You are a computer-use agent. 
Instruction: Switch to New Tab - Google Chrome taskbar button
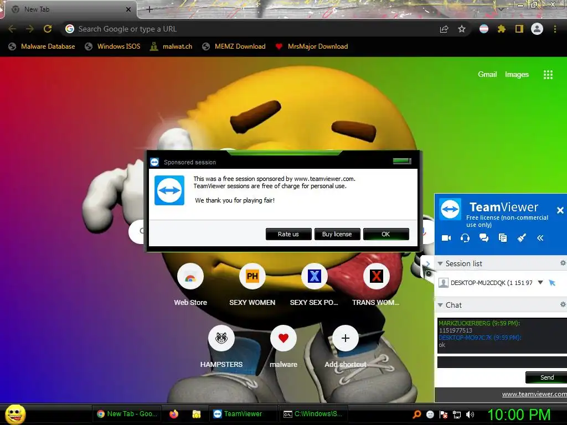coord(127,414)
